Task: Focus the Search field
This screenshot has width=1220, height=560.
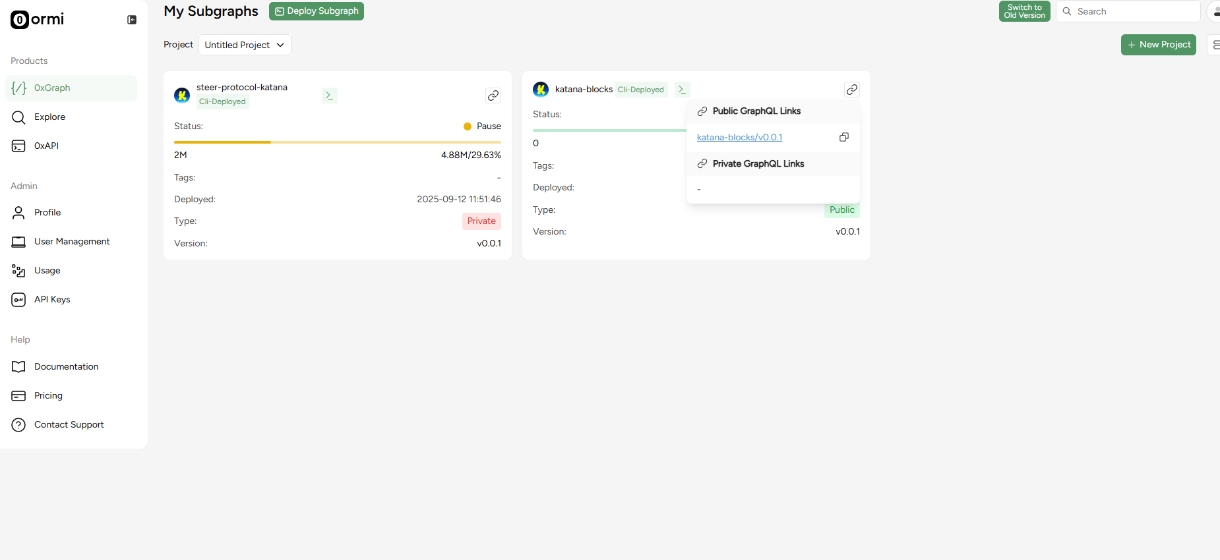Action: [1128, 11]
